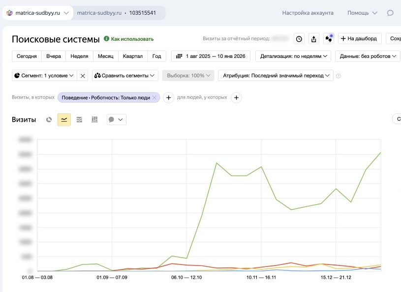Image resolution: width=401 pixels, height=292 pixels.
Task: Add visit condition with plus button
Action: coord(168,98)
